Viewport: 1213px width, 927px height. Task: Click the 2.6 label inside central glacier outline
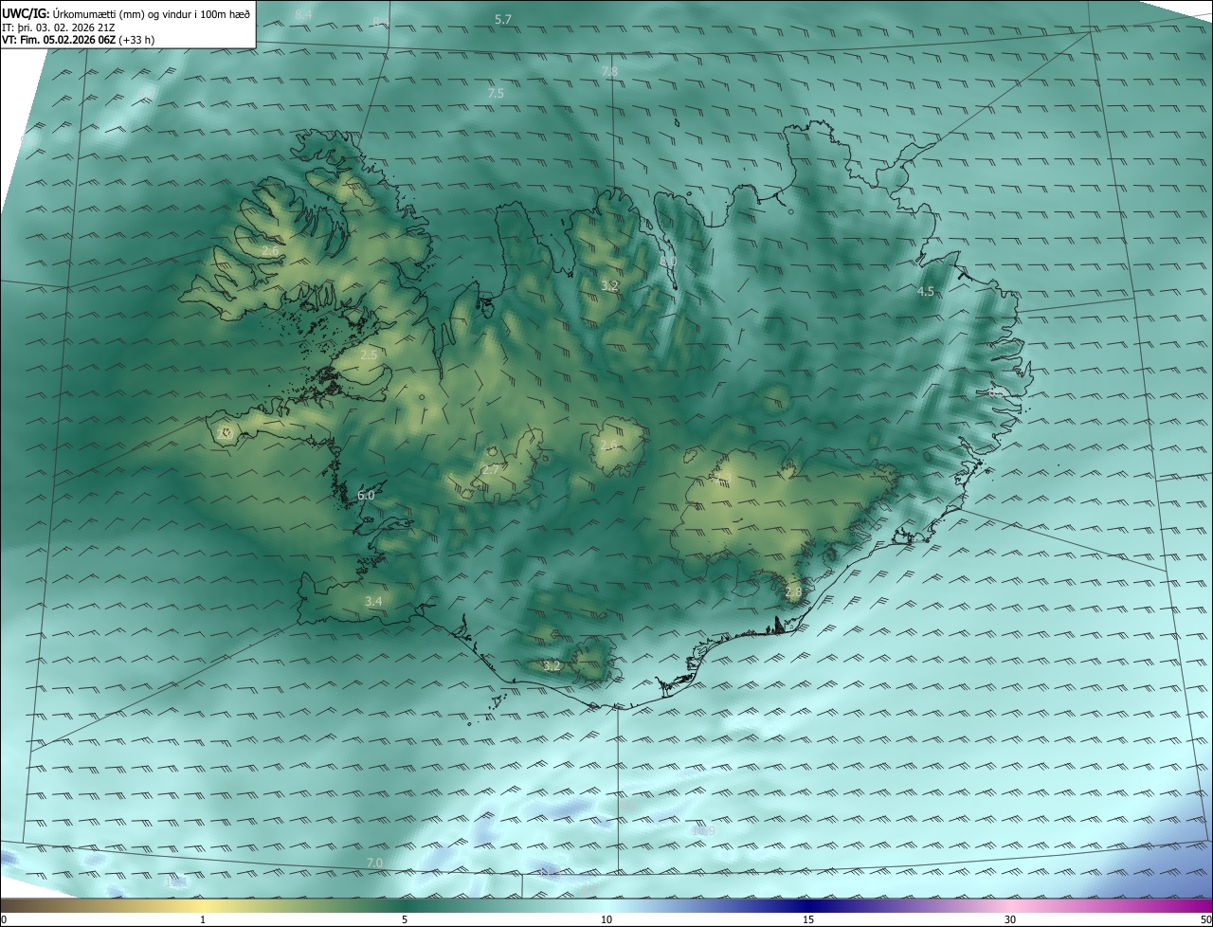click(607, 445)
